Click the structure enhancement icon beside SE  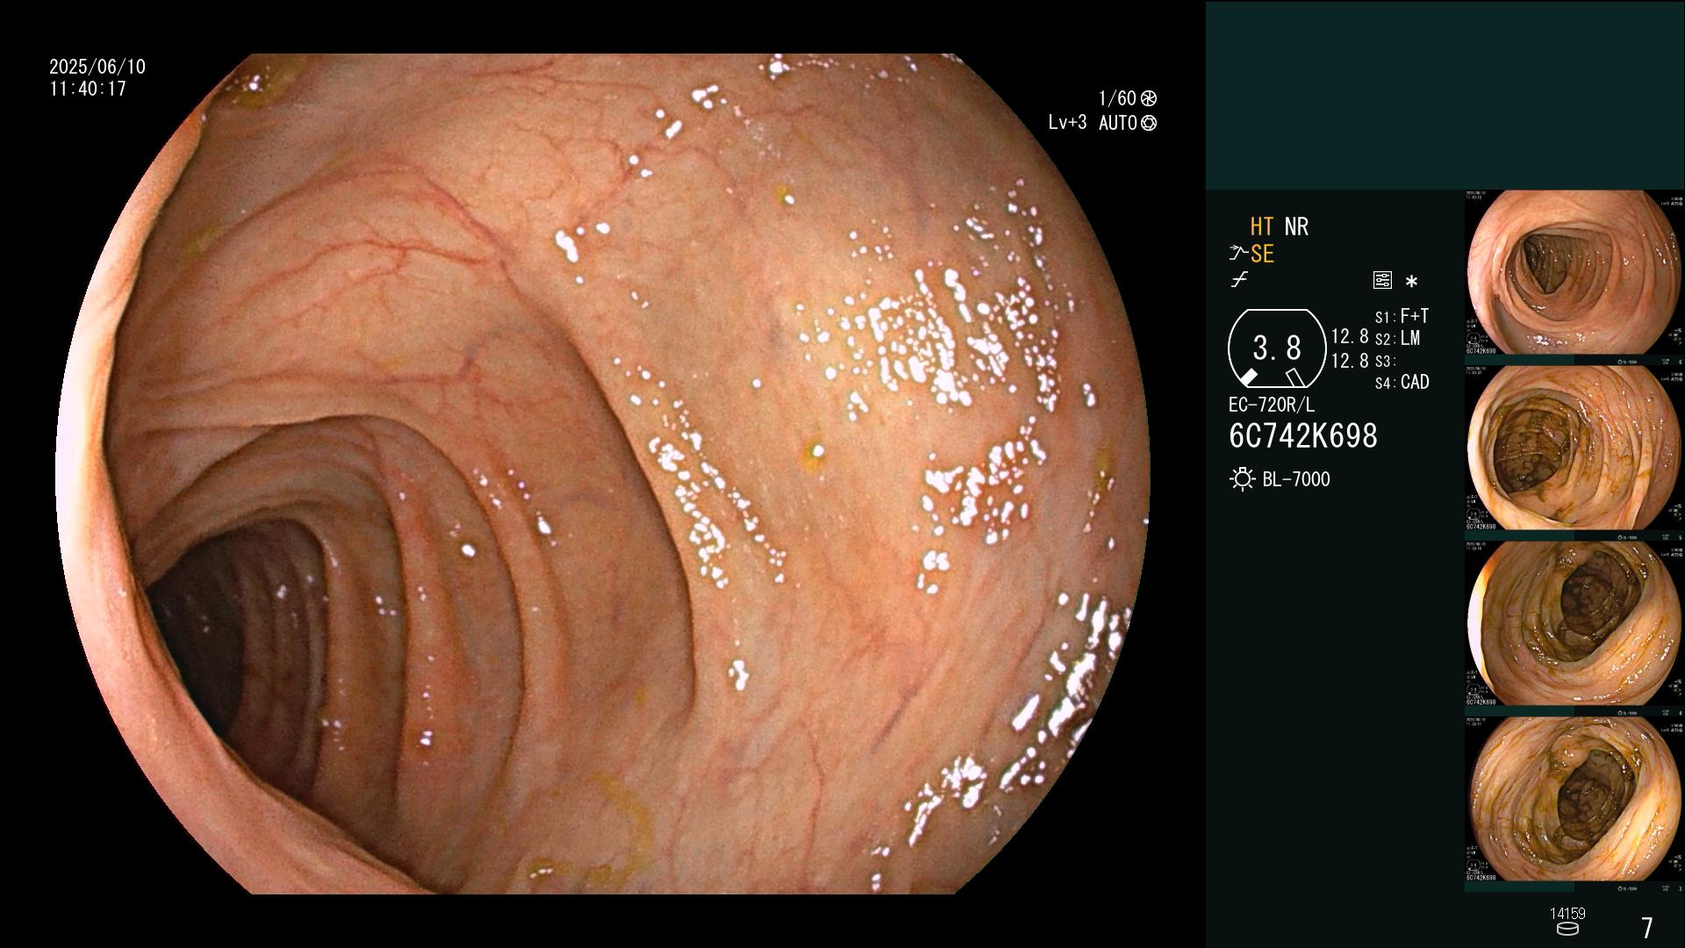1237,254
